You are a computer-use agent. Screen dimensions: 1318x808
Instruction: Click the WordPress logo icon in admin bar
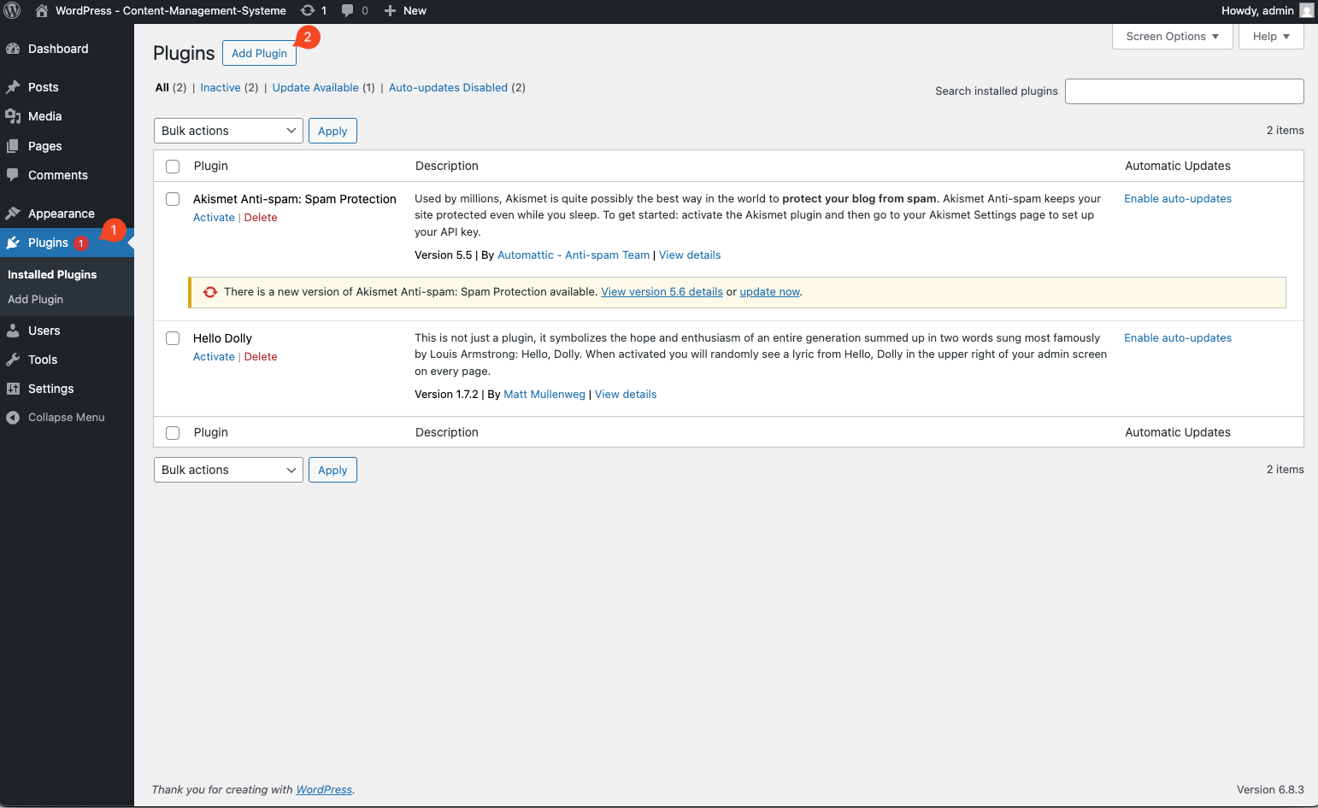click(x=13, y=11)
